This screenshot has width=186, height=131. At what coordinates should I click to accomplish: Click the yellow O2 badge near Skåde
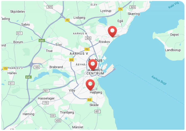click(89, 100)
